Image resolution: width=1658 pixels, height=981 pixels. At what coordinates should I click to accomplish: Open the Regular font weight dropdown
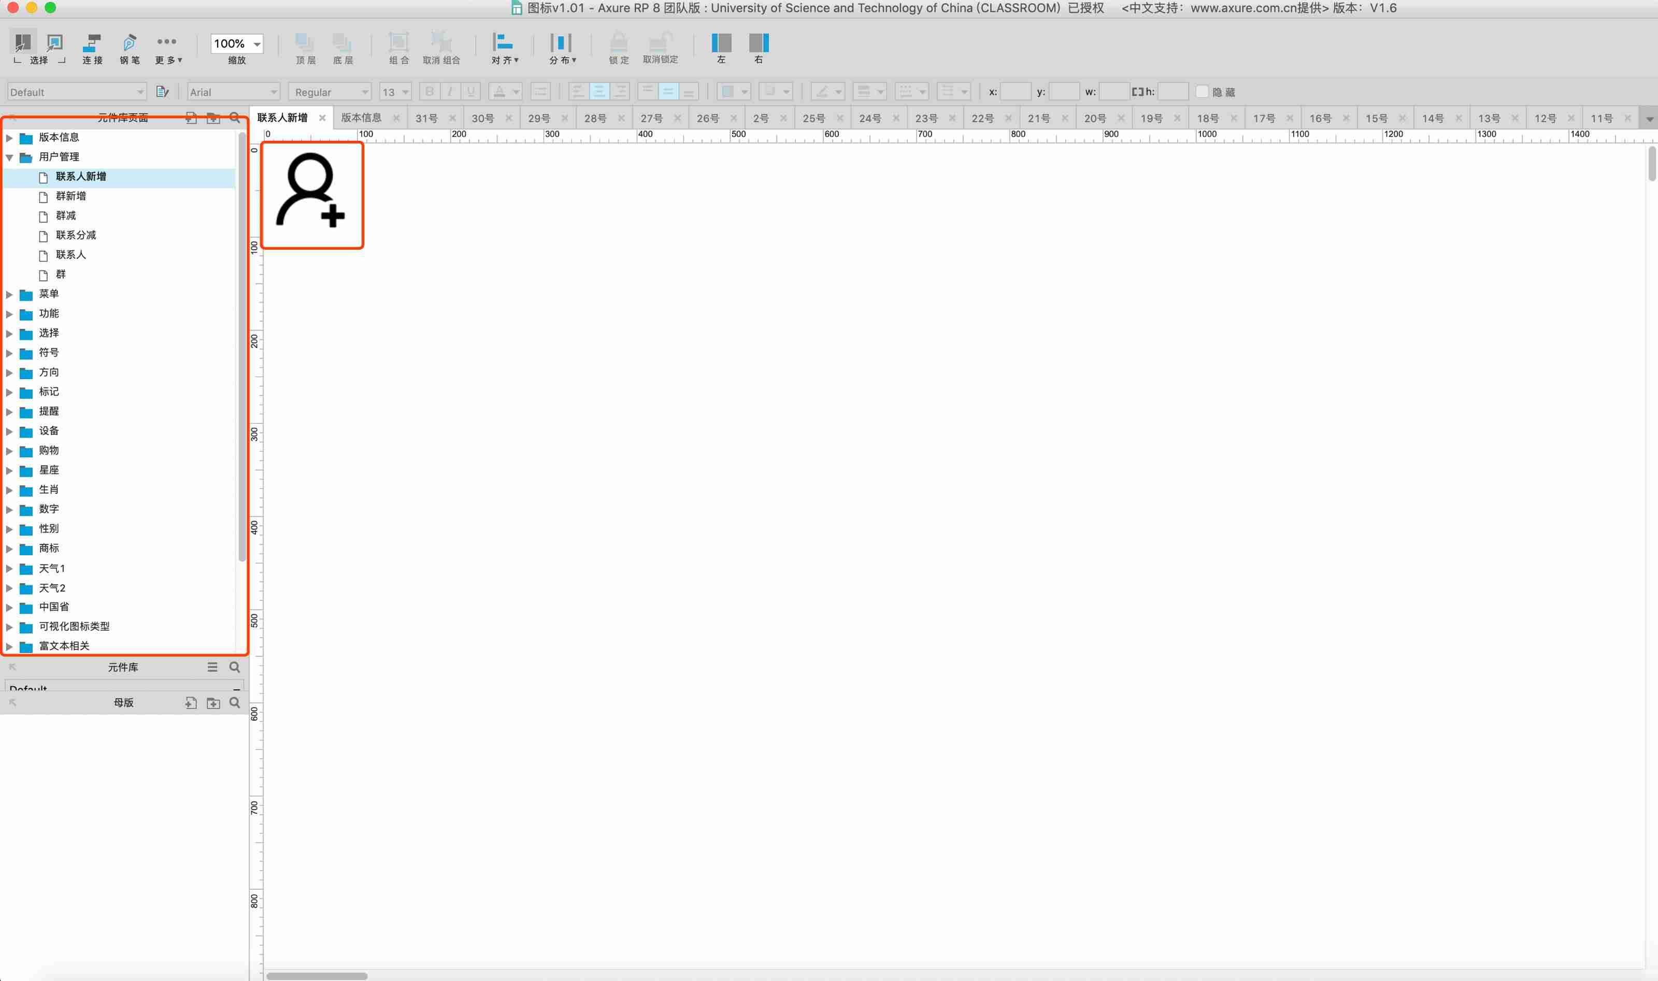point(330,92)
